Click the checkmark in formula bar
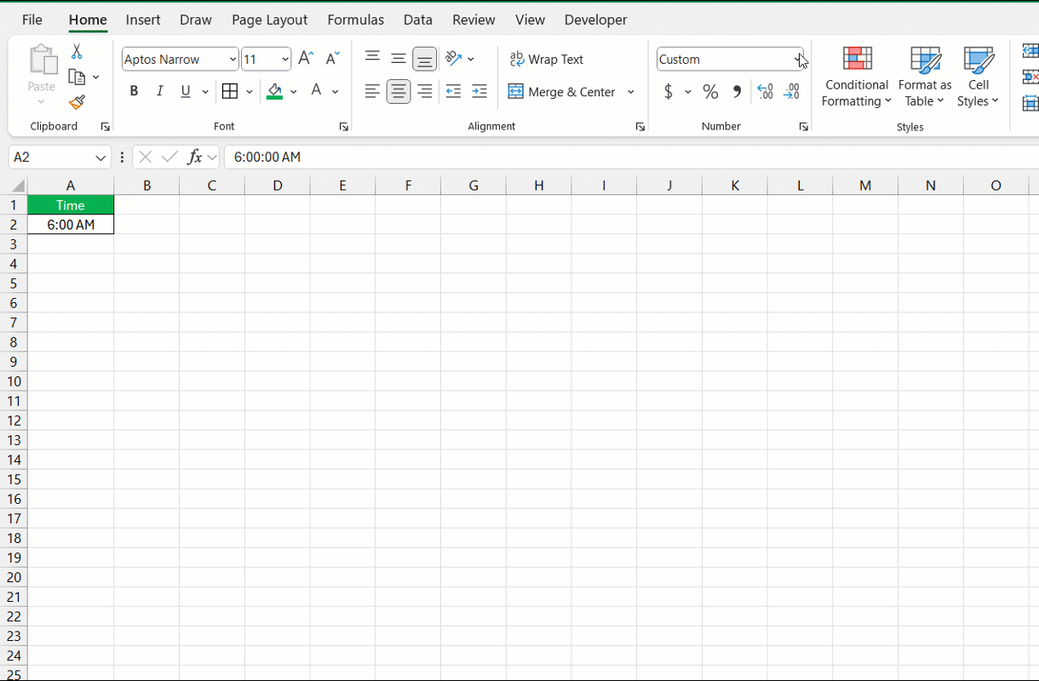1039x681 pixels. point(169,157)
